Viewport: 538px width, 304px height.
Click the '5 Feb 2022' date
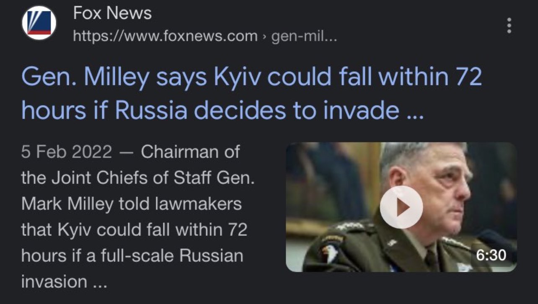tap(67, 152)
